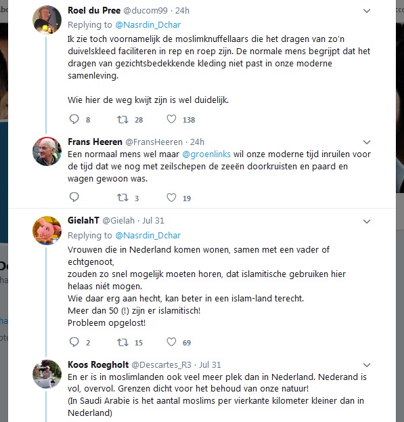The image size is (404, 422).
Task: Open the options chevron on Frans Heeren's tweet
Action: point(367,142)
